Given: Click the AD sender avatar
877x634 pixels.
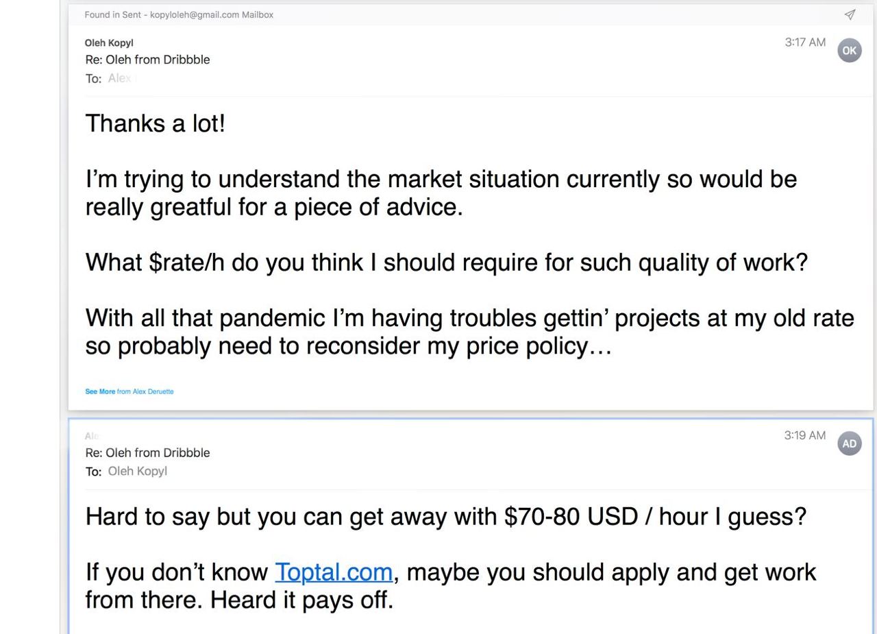Looking at the screenshot, I should click(x=849, y=443).
